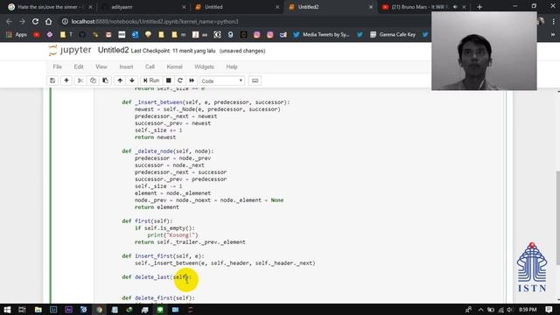Open the Help menu
Viewport: 560px width, 315px height.
[x=231, y=66]
